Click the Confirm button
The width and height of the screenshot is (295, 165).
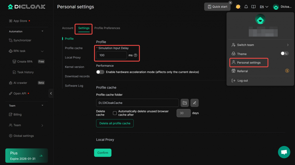103,153
